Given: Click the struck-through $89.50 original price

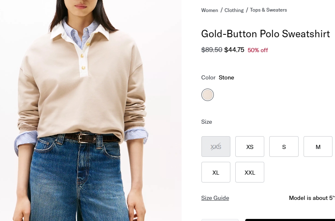Looking at the screenshot, I should tap(212, 50).
